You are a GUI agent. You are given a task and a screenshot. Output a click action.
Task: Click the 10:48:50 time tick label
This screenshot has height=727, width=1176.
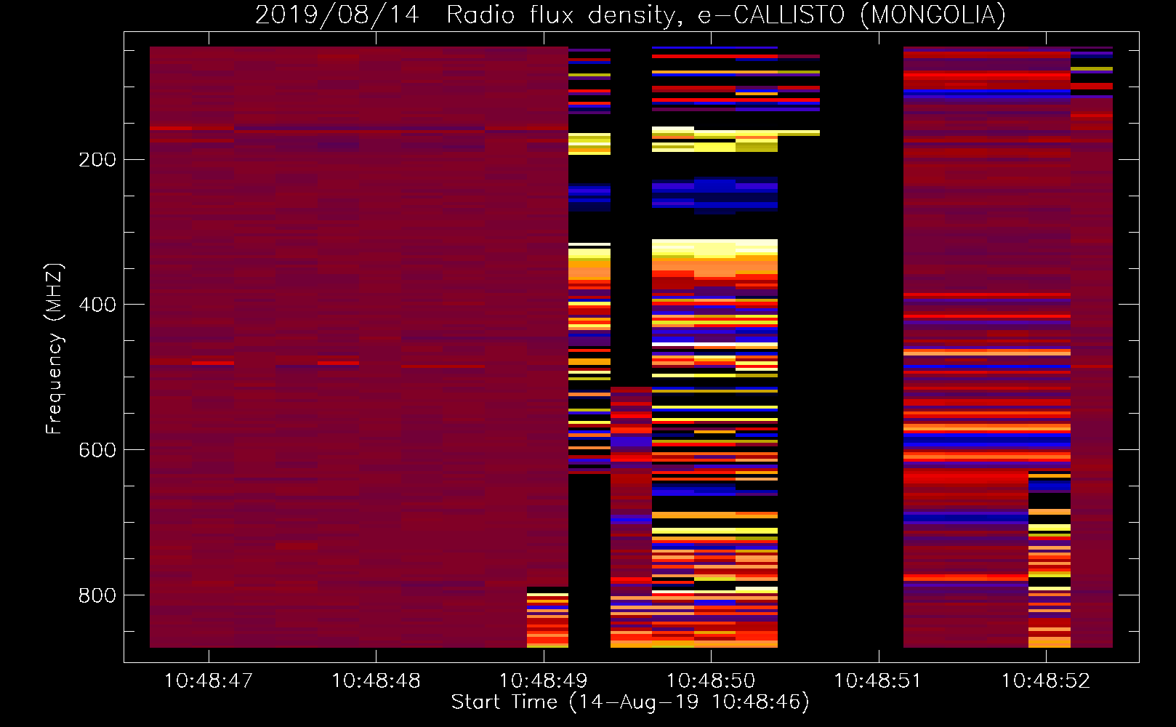pos(711,681)
